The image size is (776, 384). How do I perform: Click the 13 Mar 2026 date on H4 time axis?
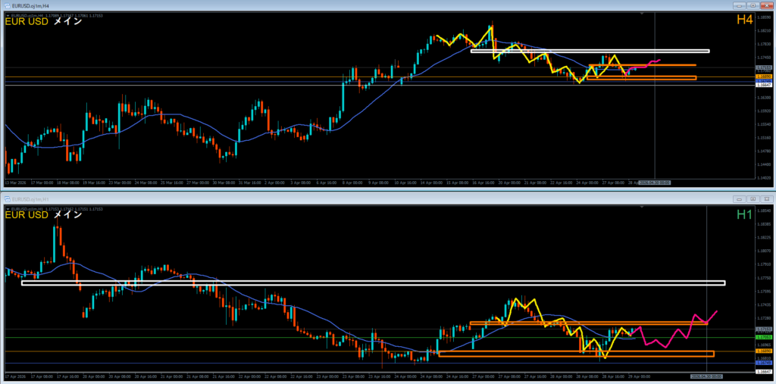(14, 183)
